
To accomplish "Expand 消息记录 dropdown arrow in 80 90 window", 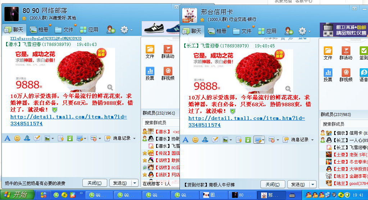I will click(134, 138).
